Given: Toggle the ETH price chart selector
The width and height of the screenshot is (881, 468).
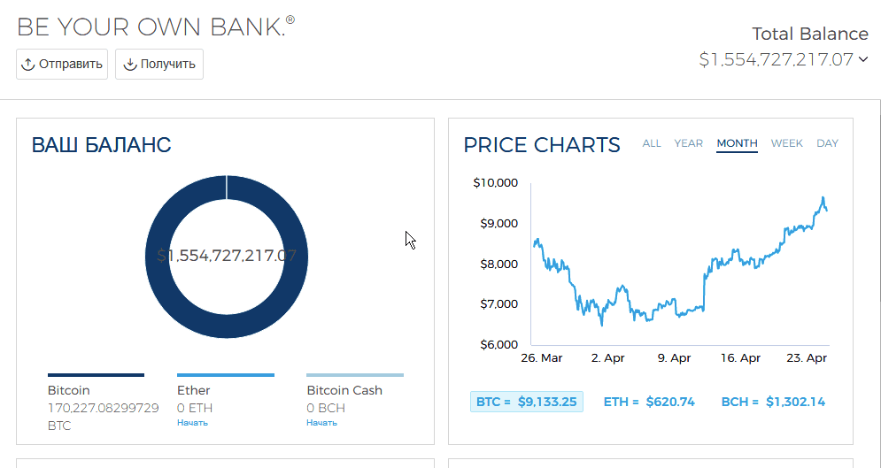Looking at the screenshot, I should [648, 402].
